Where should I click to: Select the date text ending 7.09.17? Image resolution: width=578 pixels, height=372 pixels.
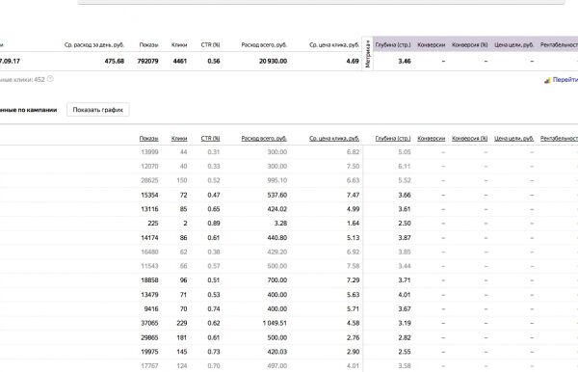10,62
